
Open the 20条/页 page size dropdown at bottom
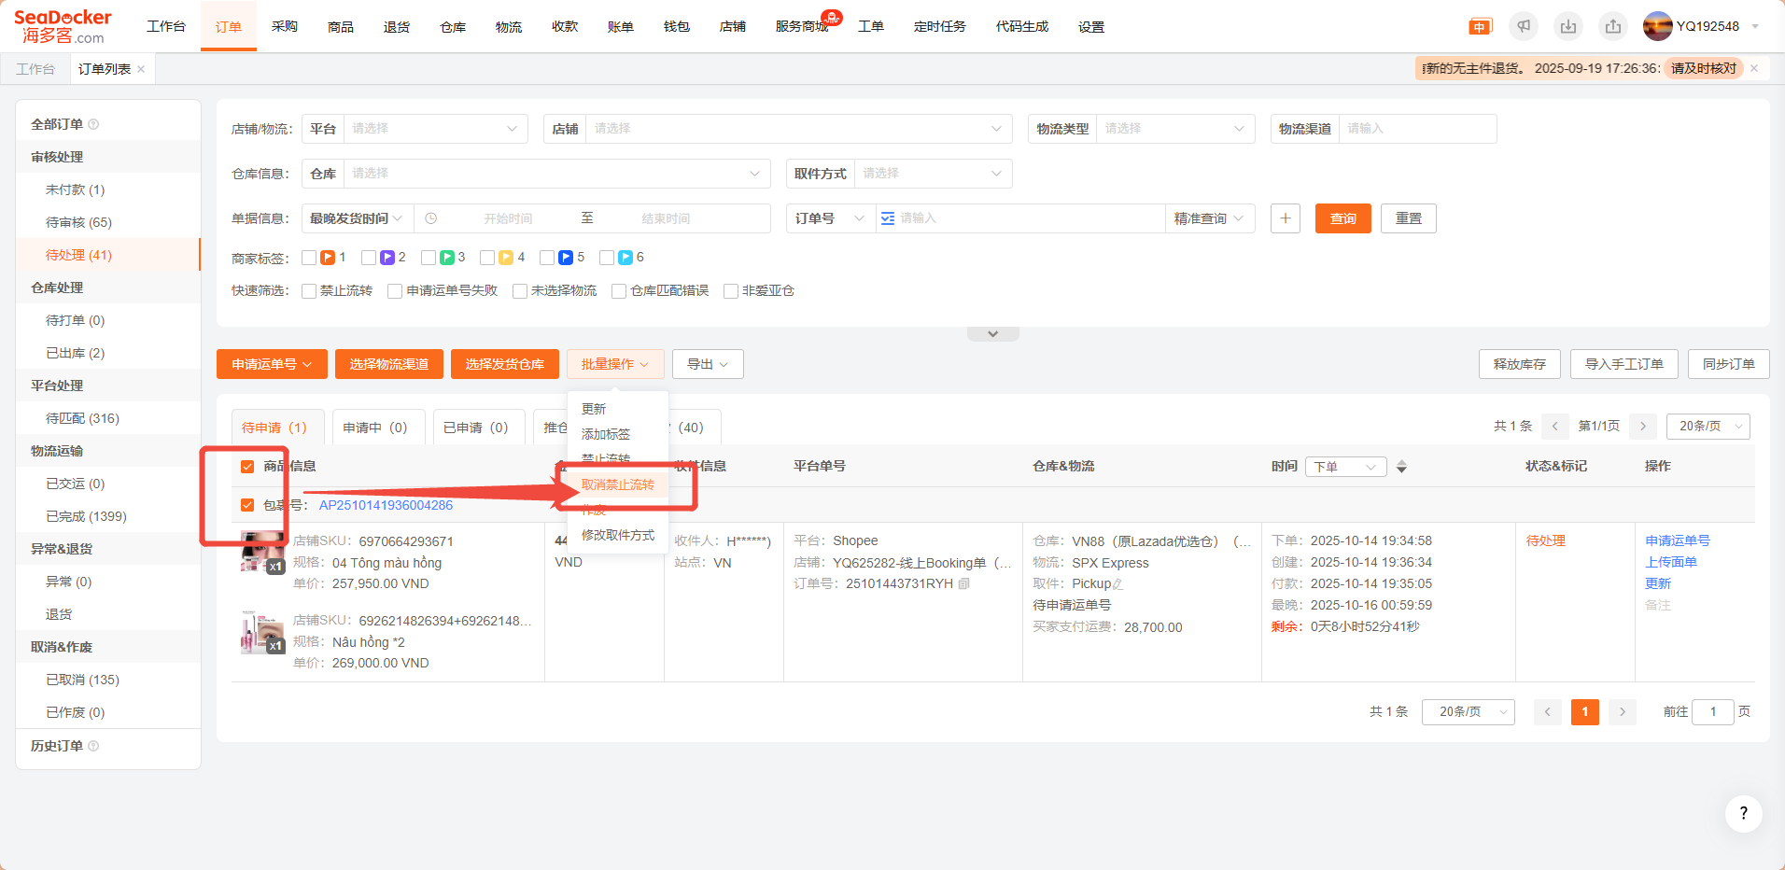coord(1468,712)
